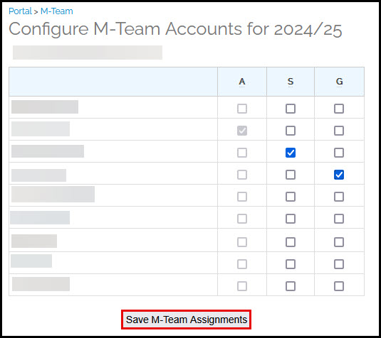Open the Portal breadcrumb link
381x338 pixels.
tap(20, 11)
